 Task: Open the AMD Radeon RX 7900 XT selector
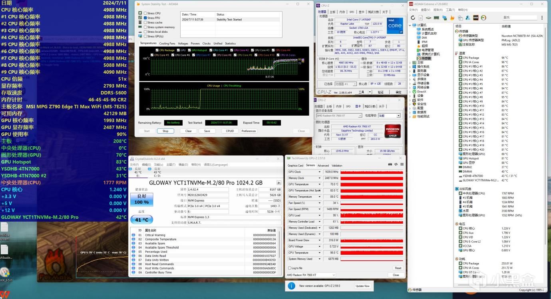(310, 275)
